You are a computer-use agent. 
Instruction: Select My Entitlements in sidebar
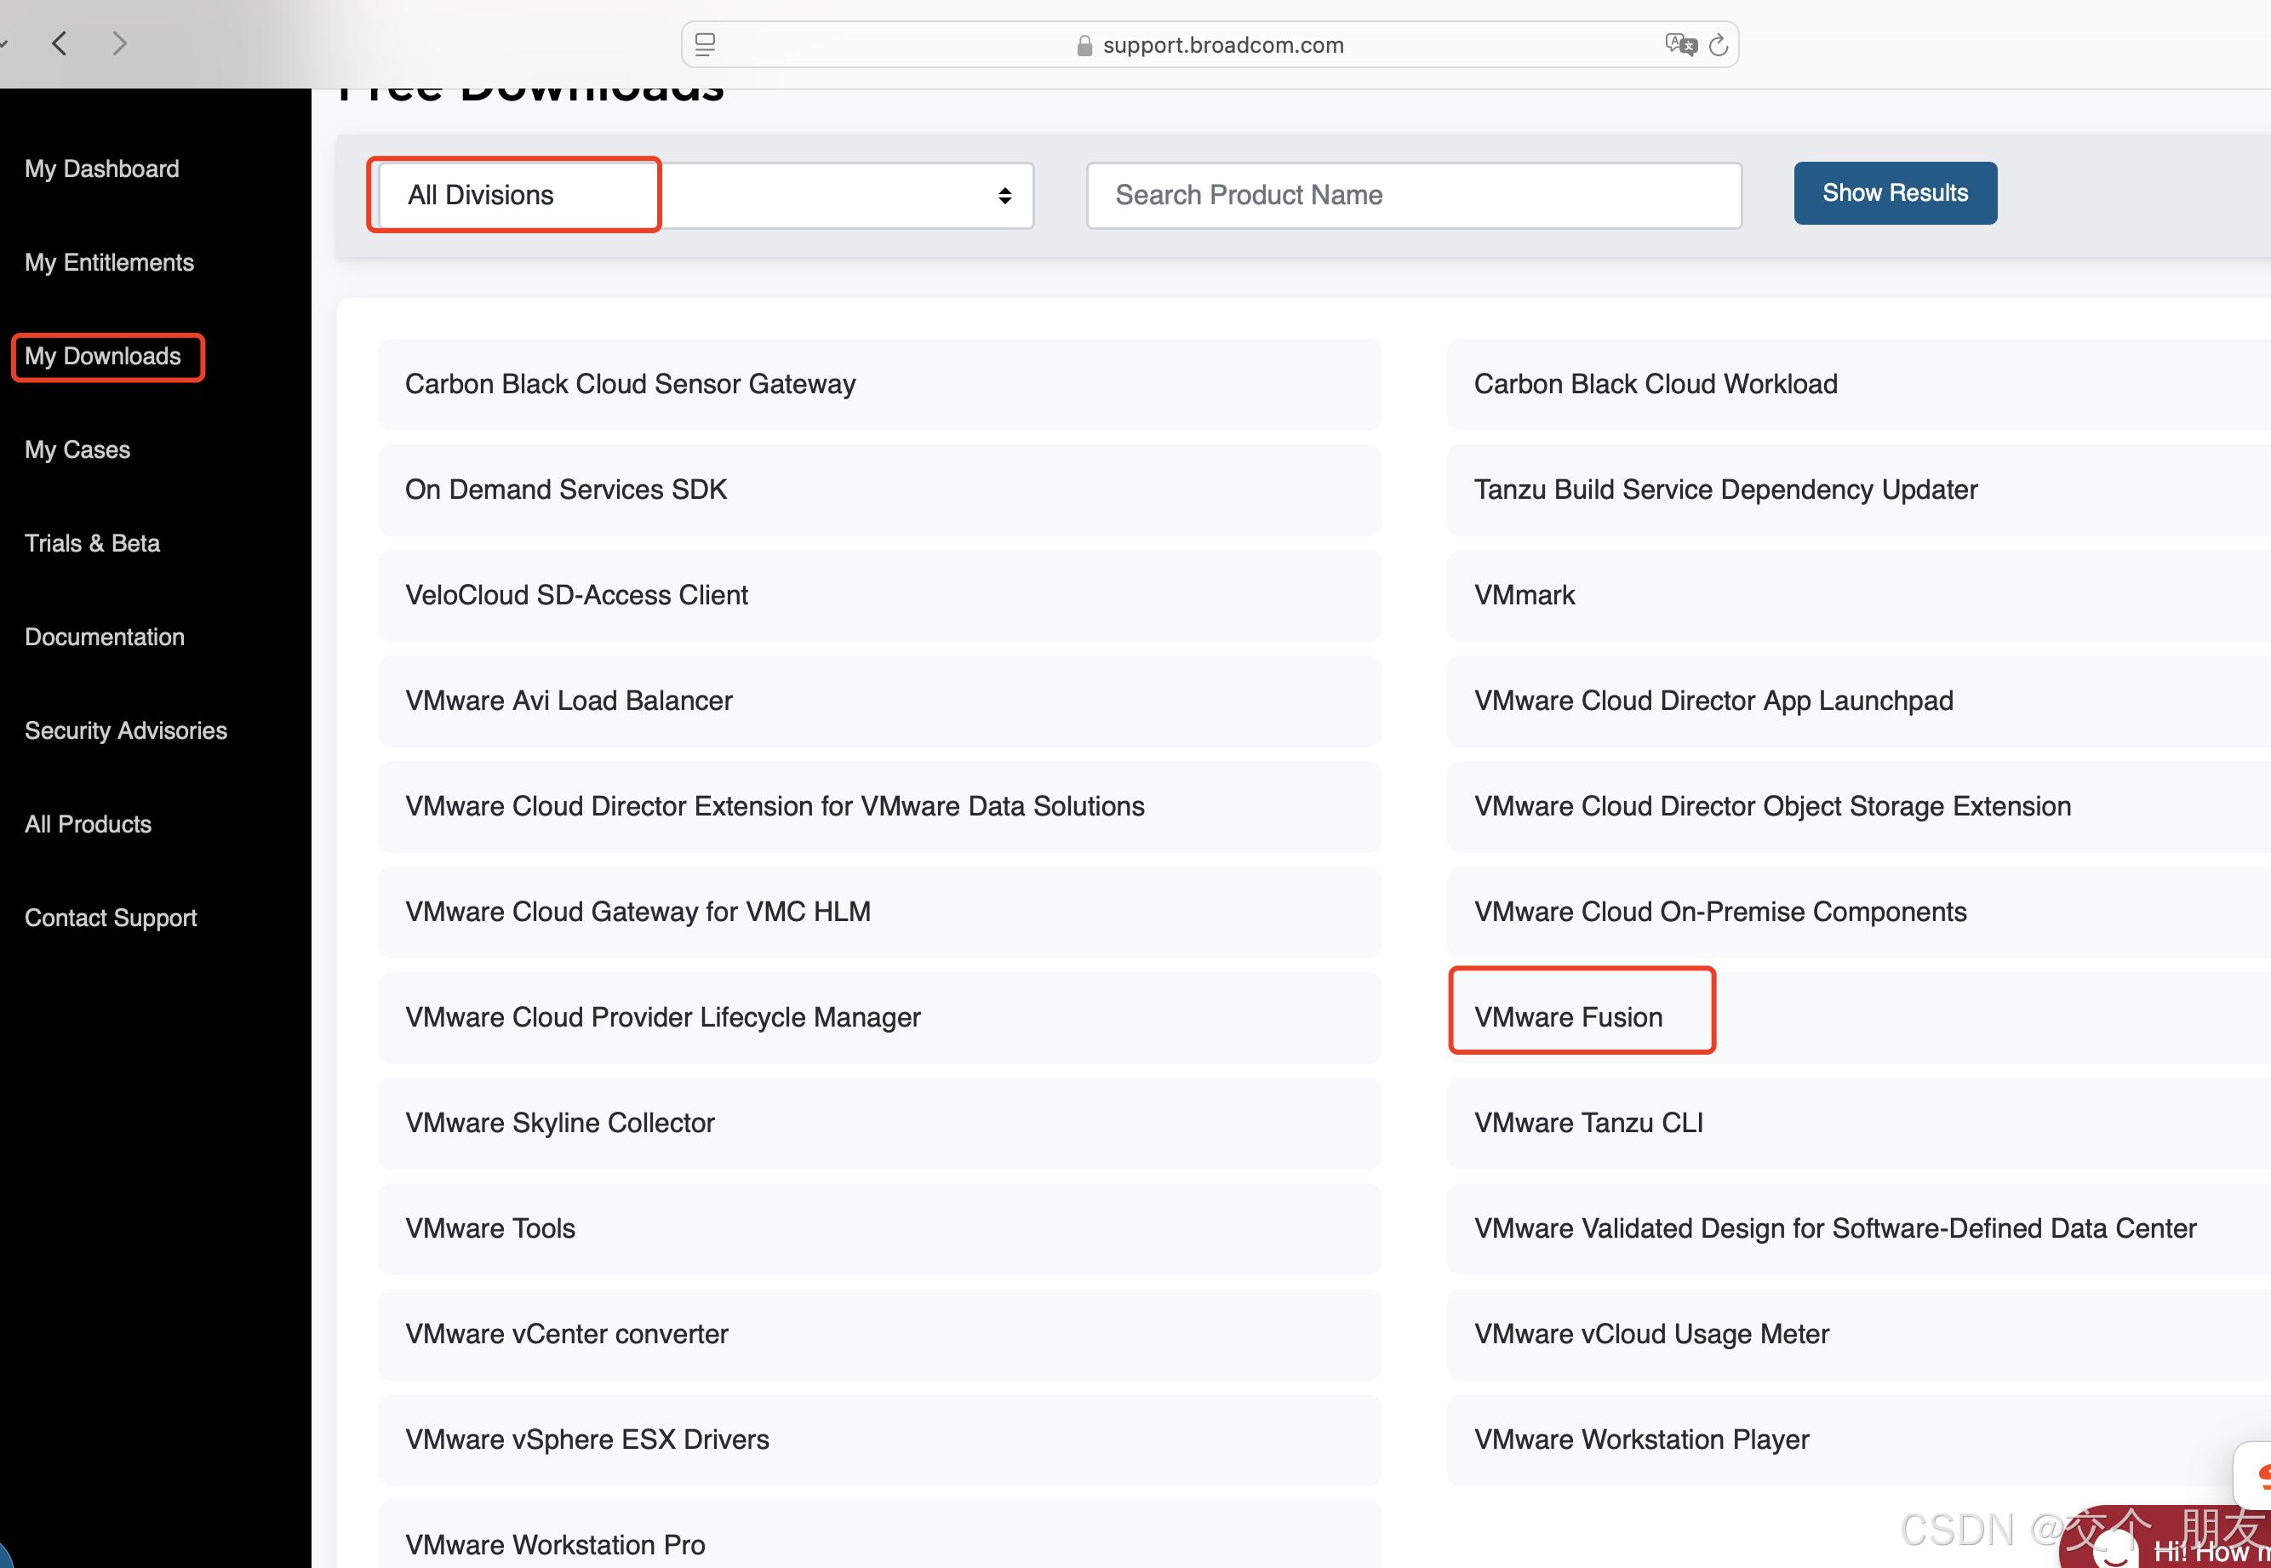[x=109, y=262]
